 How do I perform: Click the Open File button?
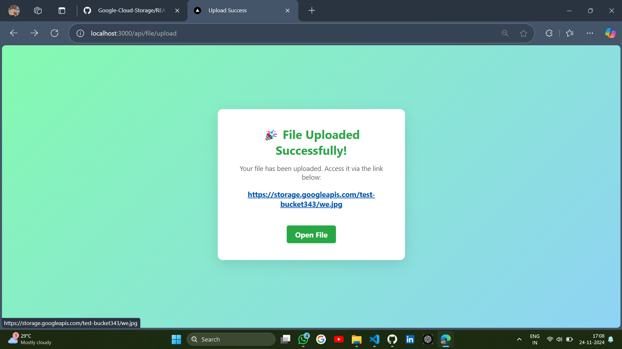coord(311,235)
